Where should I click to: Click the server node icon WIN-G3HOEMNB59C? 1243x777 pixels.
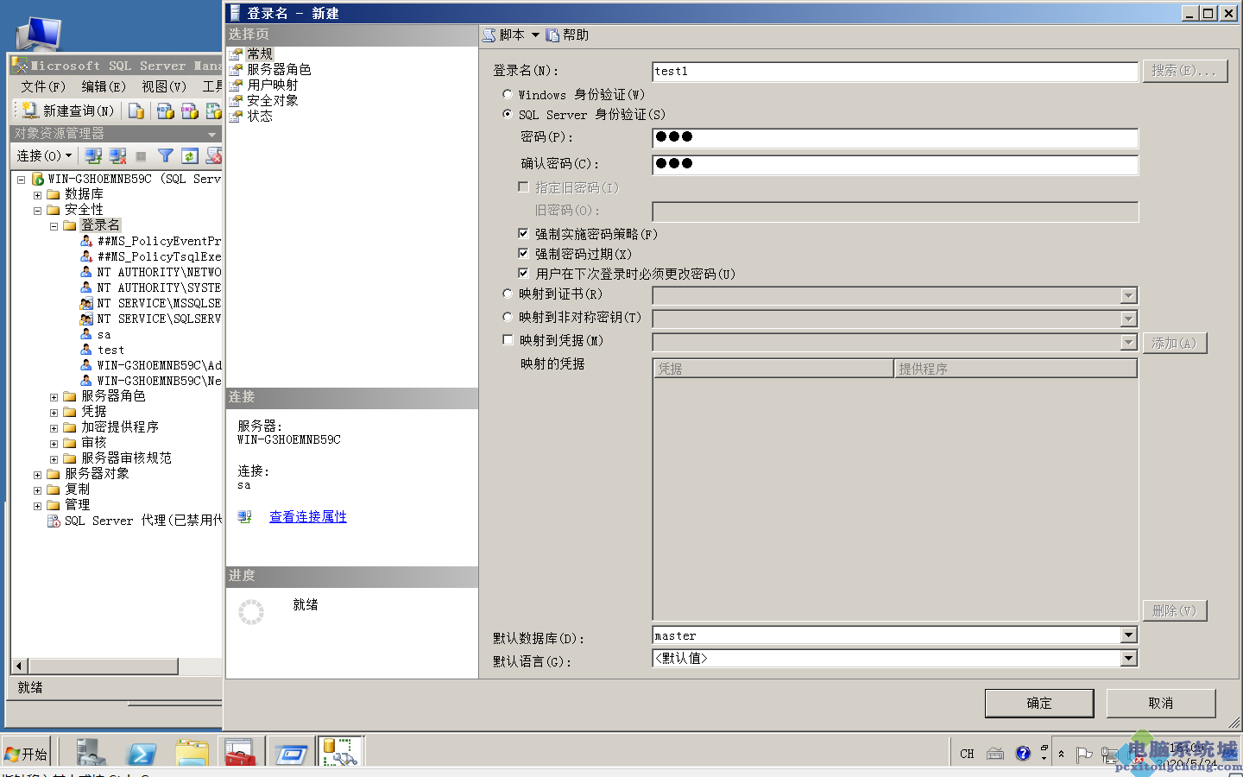(x=38, y=179)
